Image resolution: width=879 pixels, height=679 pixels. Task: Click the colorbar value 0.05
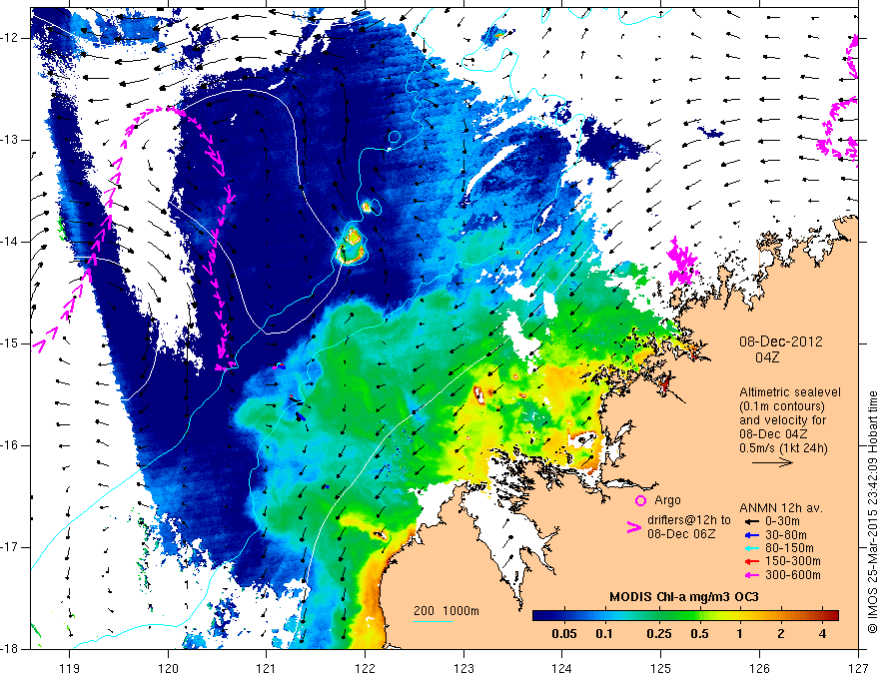(564, 634)
